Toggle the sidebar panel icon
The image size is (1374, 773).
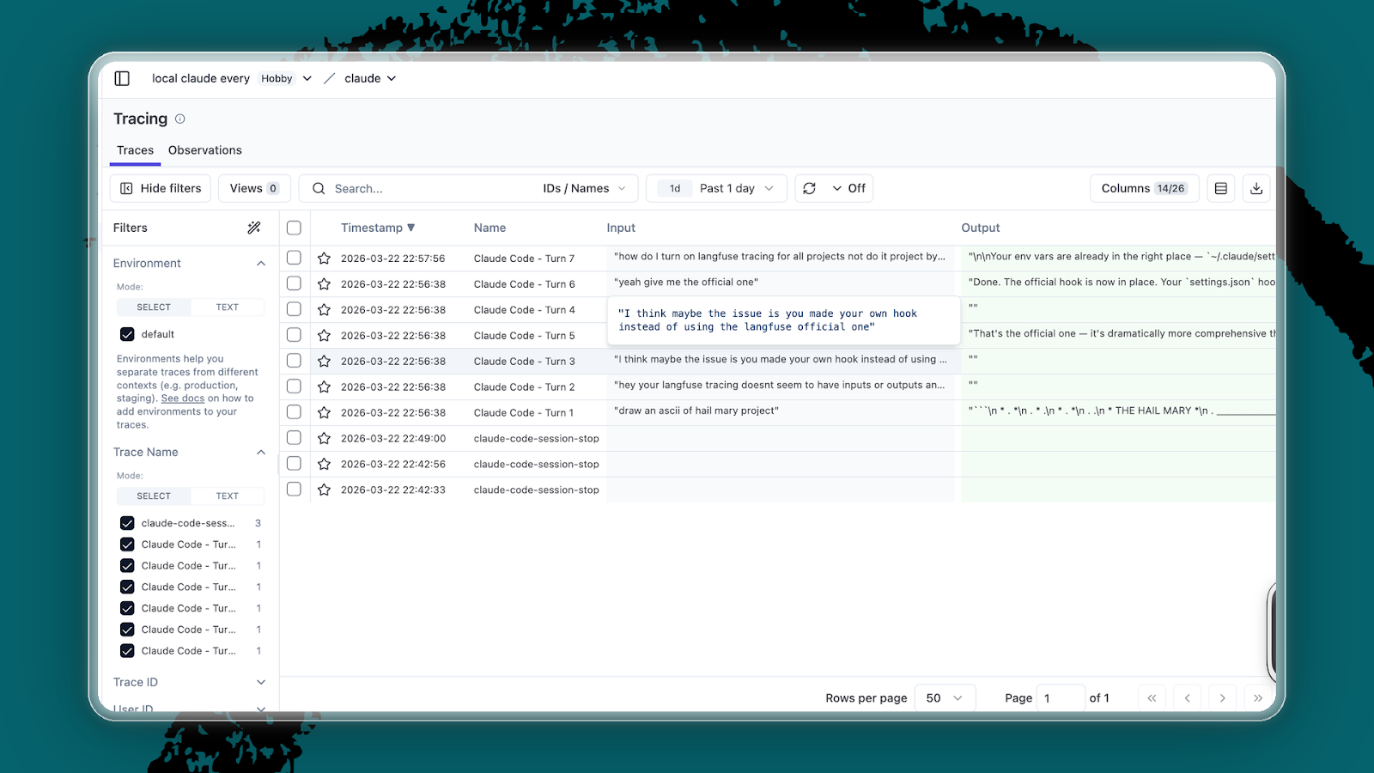pos(122,78)
